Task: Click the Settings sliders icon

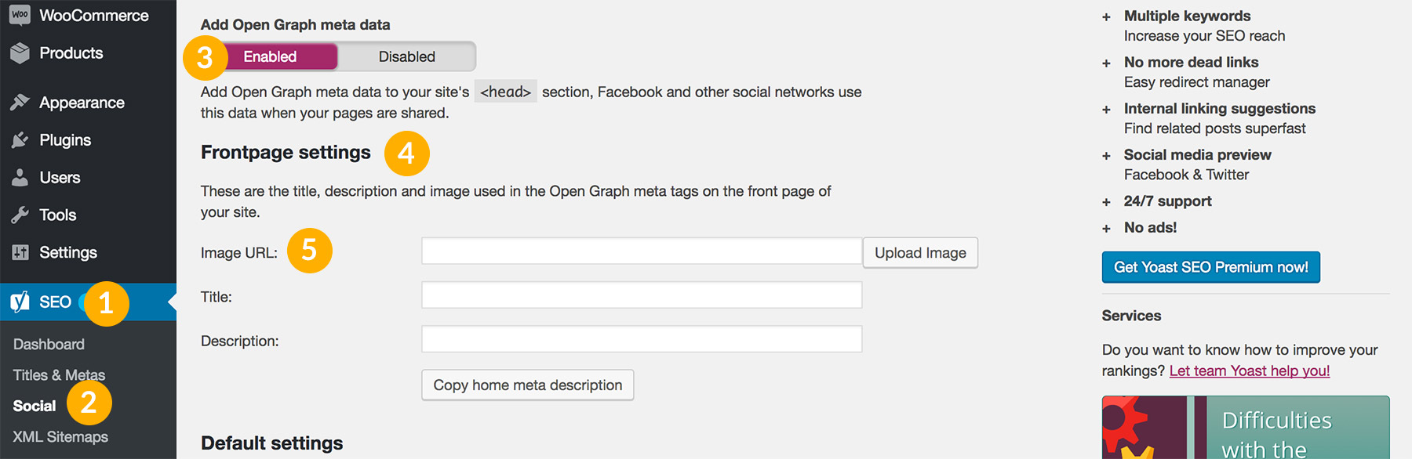Action: click(x=20, y=252)
